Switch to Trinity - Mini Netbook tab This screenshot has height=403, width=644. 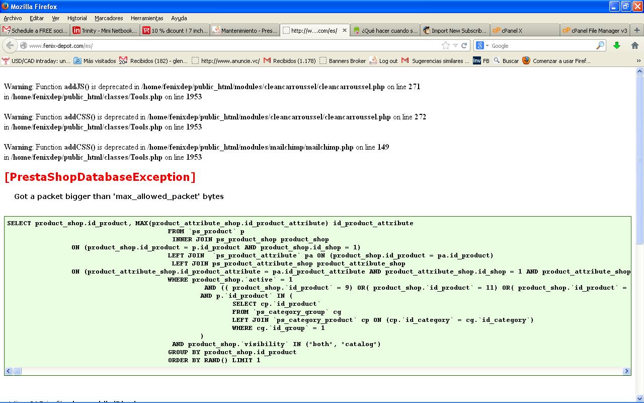click(x=105, y=30)
